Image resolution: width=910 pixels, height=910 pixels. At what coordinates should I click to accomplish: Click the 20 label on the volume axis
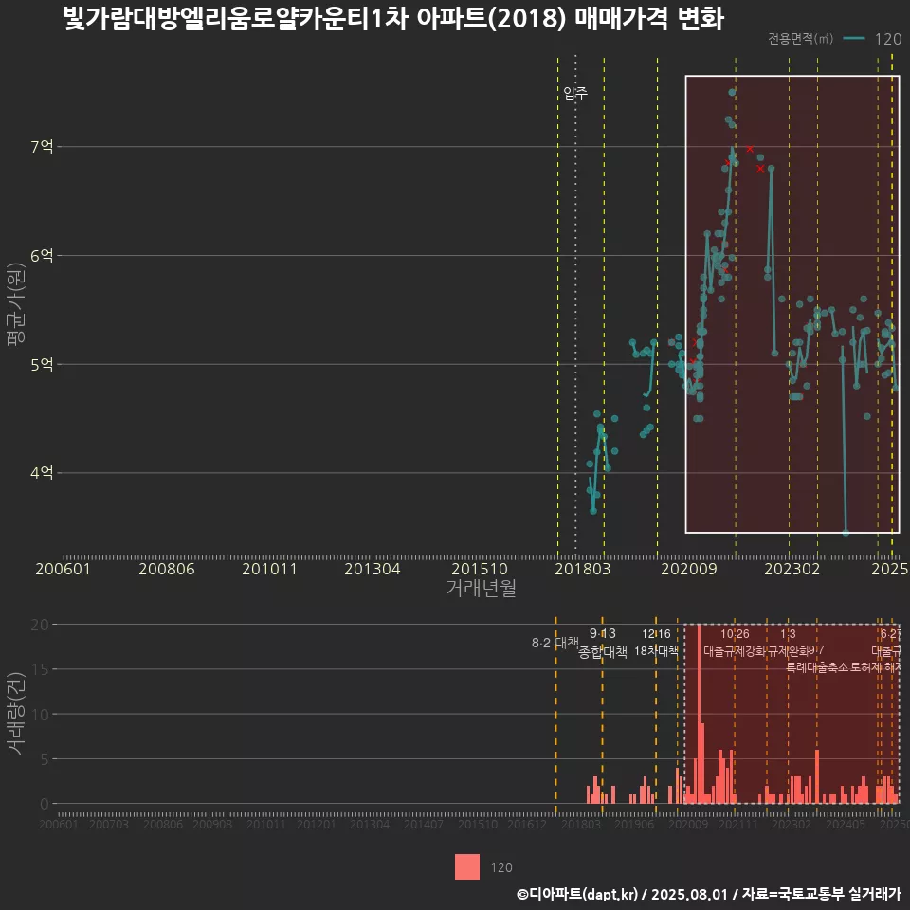pos(40,625)
